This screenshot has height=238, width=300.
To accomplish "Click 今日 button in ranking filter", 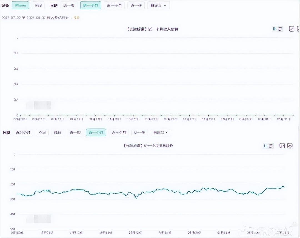I will click(42, 133).
